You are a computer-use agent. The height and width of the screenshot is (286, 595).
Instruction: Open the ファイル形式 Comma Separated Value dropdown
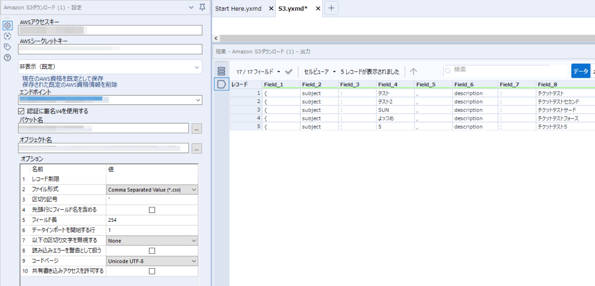(x=194, y=190)
